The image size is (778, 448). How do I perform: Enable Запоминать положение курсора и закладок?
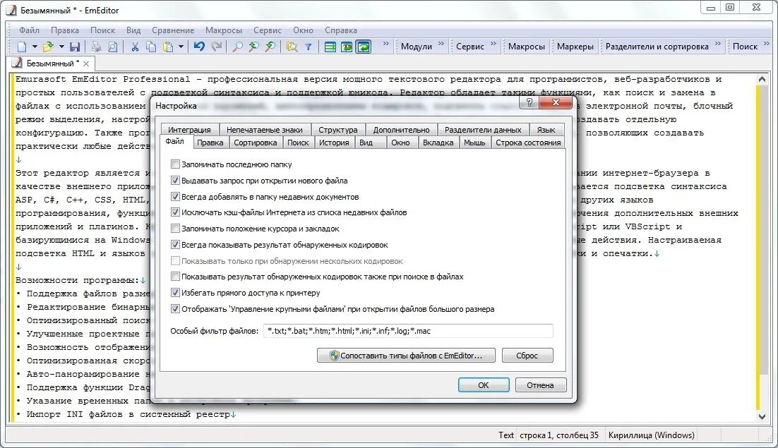coord(175,229)
